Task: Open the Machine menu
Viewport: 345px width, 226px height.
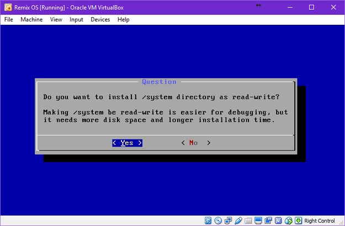Action: (31, 19)
